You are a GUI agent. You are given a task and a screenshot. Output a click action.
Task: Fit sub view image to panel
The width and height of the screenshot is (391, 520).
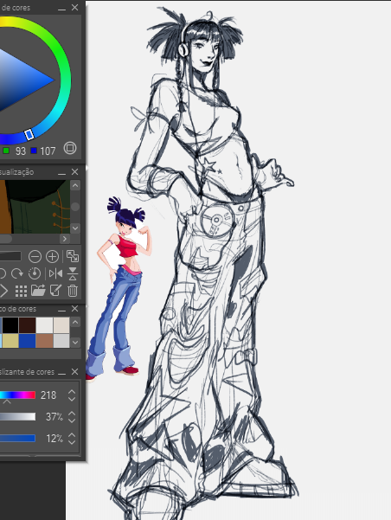point(73,256)
